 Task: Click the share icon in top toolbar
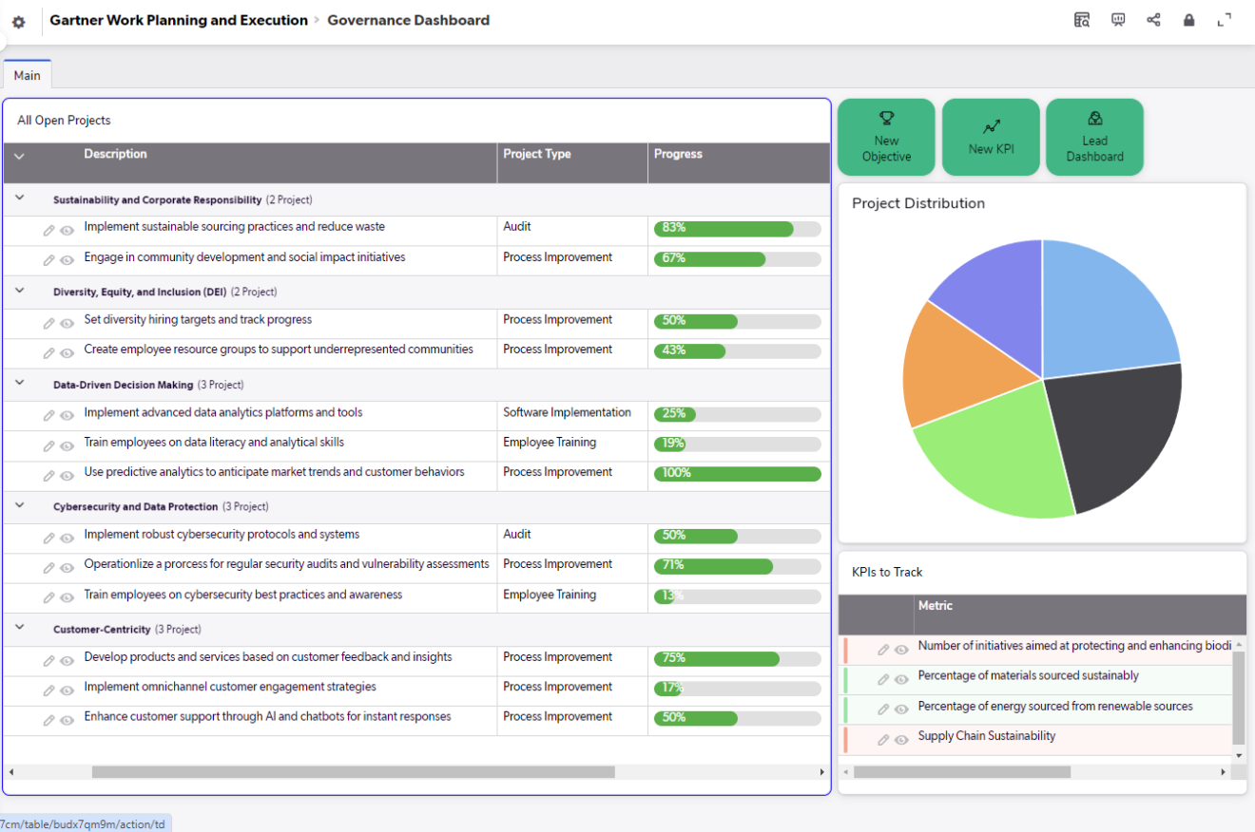click(x=1153, y=20)
